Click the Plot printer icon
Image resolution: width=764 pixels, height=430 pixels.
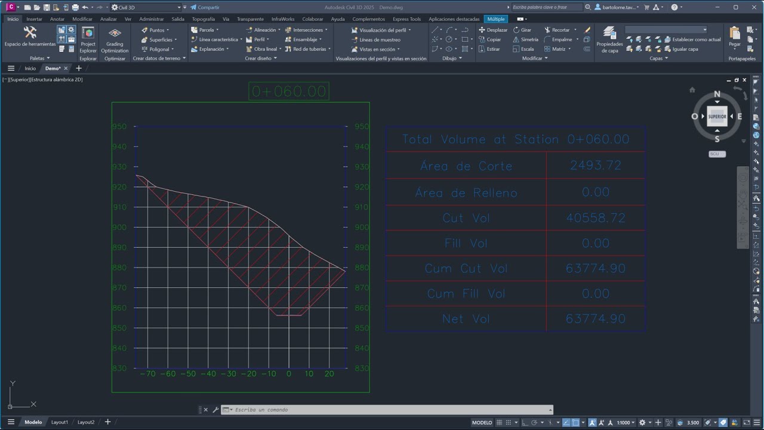[x=75, y=7]
